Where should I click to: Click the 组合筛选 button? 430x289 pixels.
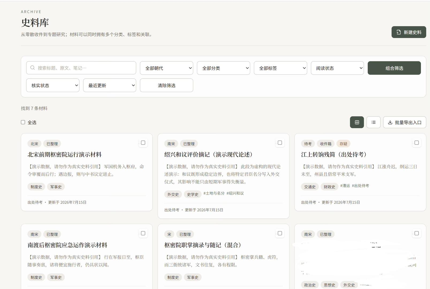[x=394, y=68]
